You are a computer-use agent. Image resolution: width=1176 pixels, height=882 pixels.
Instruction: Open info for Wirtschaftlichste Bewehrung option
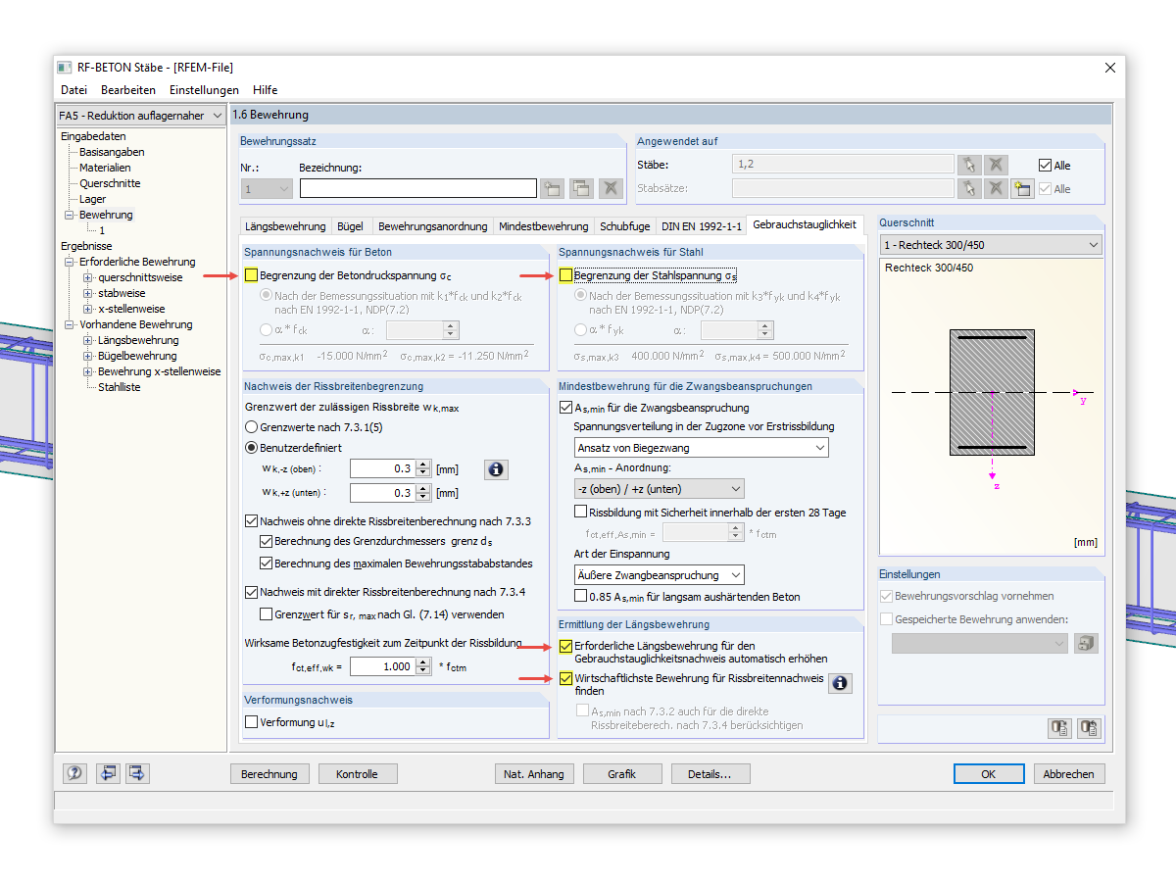(840, 683)
